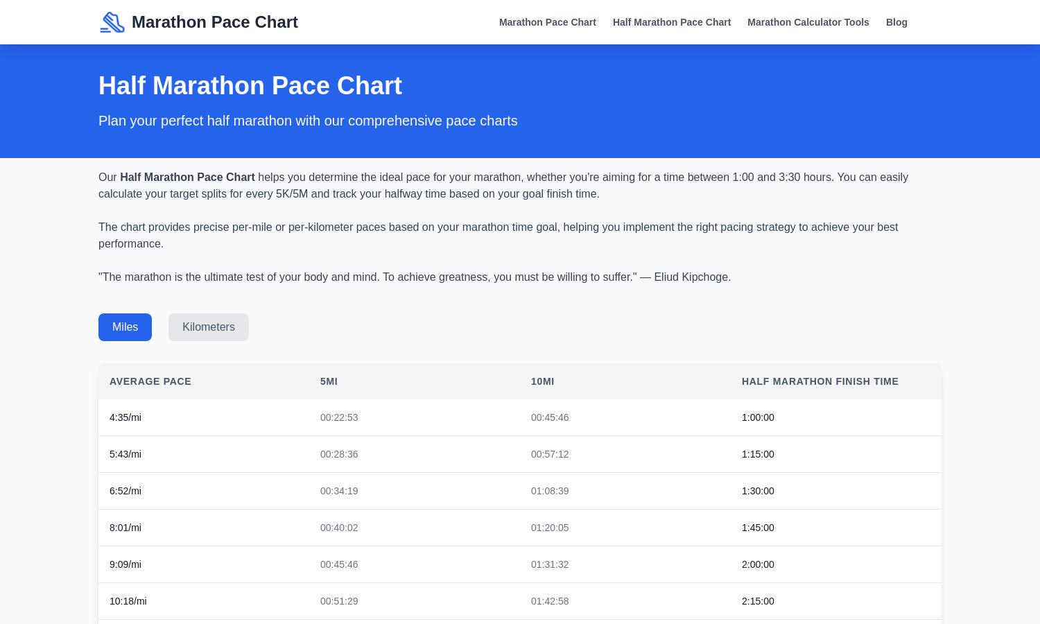Click the 2:00:00 finish time
1040x624 pixels.
(x=758, y=564)
